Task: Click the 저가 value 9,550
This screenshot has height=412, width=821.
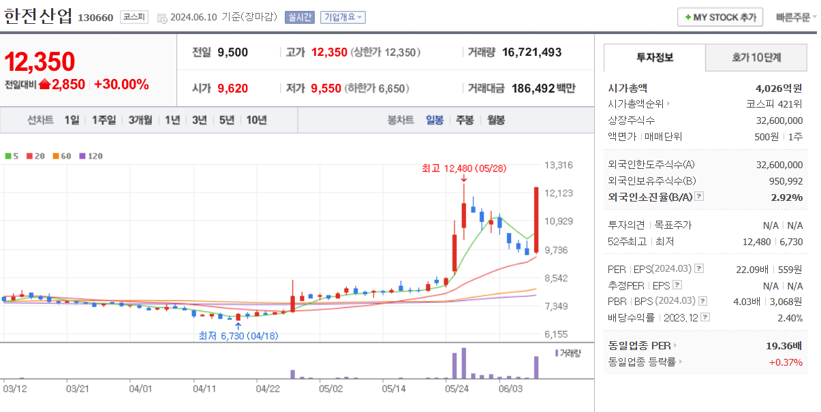Action: 326,88
